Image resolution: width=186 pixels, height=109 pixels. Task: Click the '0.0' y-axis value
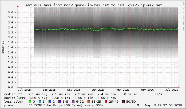[x=11, y=87]
